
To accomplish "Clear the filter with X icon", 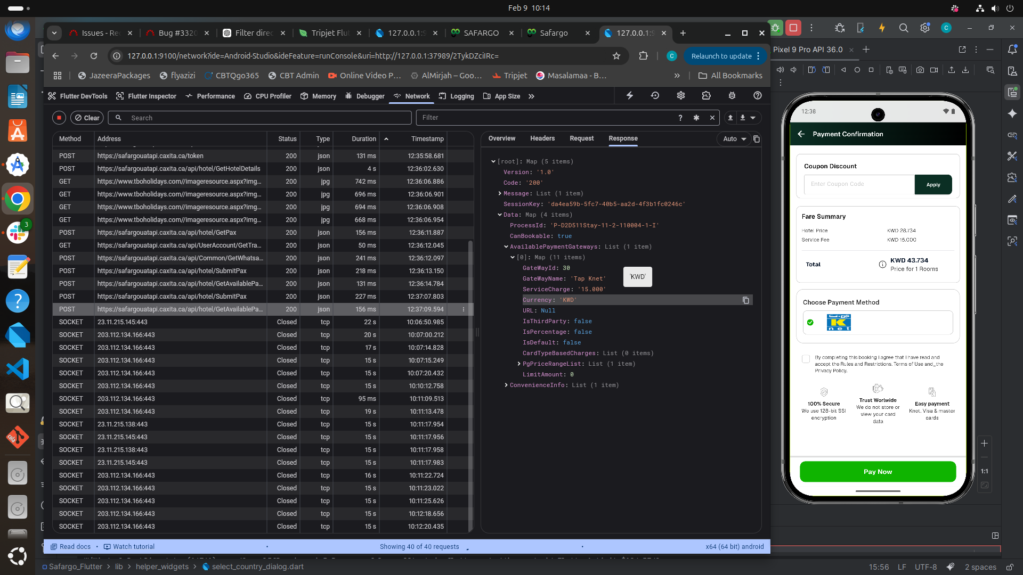I will (712, 118).
